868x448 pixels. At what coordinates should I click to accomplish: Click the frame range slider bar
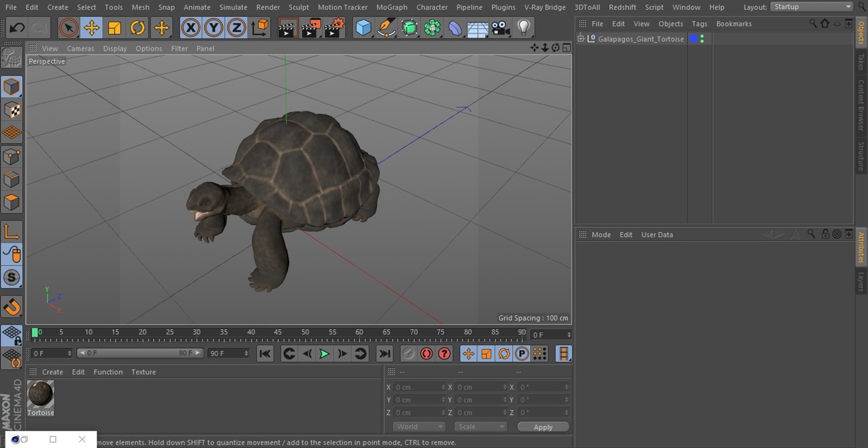(x=140, y=353)
